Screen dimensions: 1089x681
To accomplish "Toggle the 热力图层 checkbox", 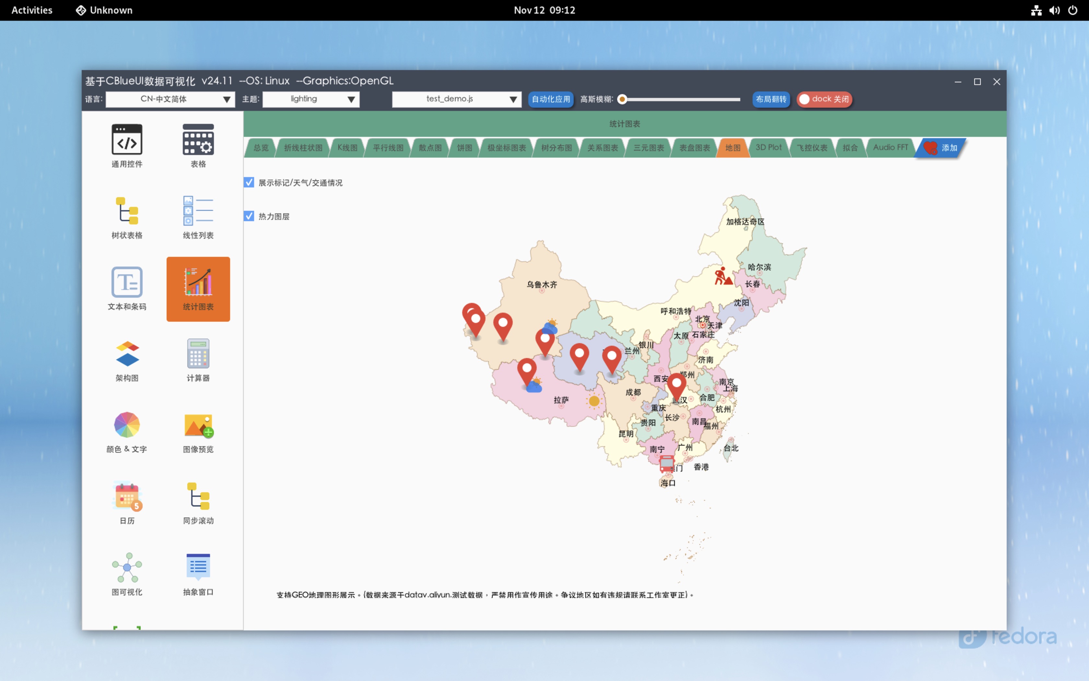I will coord(249,216).
